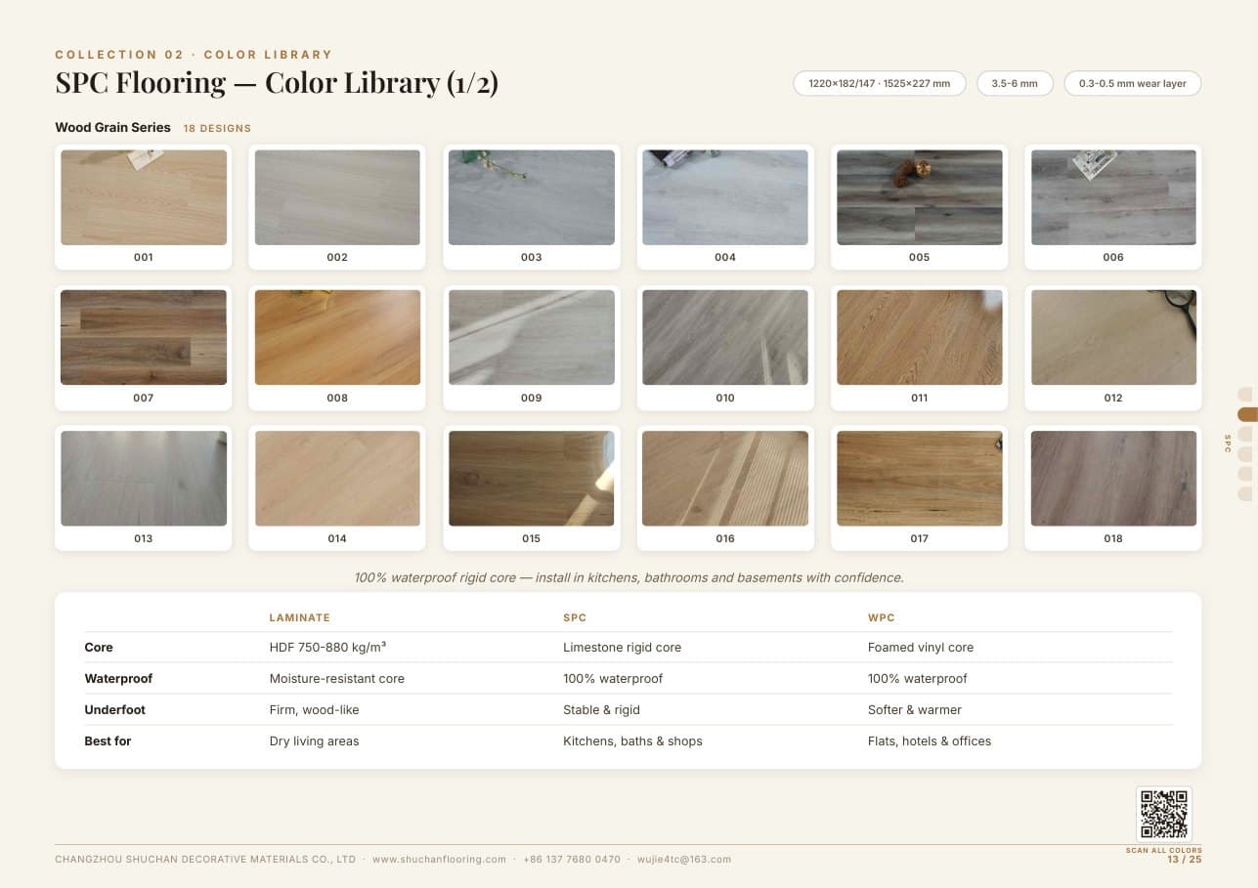This screenshot has height=888, width=1258.
Task: View flooring sample 009
Action: 532,337
